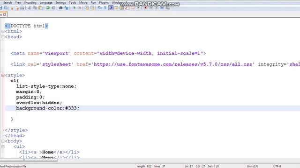The width and height of the screenshot is (300, 168).
Task: Open the Tools menu
Action: [73, 2]
